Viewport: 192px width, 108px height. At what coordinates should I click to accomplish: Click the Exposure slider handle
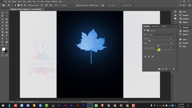pyautogui.click(x=149, y=41)
